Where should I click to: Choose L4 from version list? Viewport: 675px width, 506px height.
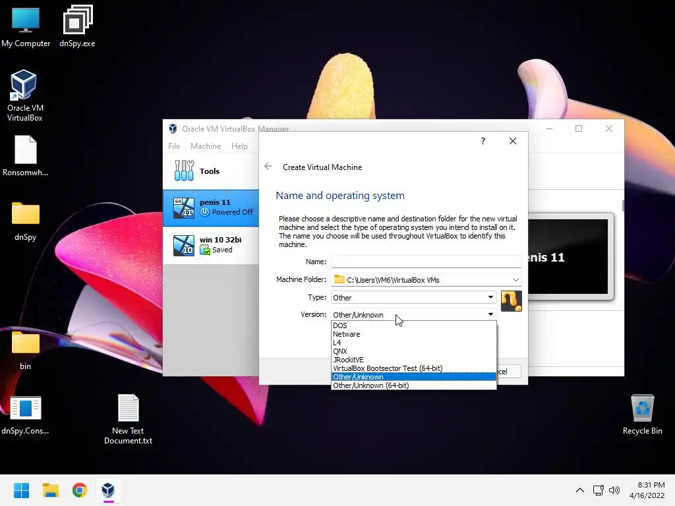coord(414,343)
